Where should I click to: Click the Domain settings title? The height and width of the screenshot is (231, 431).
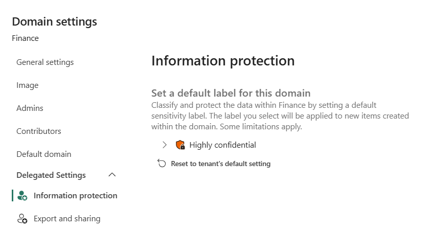pyautogui.click(x=55, y=21)
